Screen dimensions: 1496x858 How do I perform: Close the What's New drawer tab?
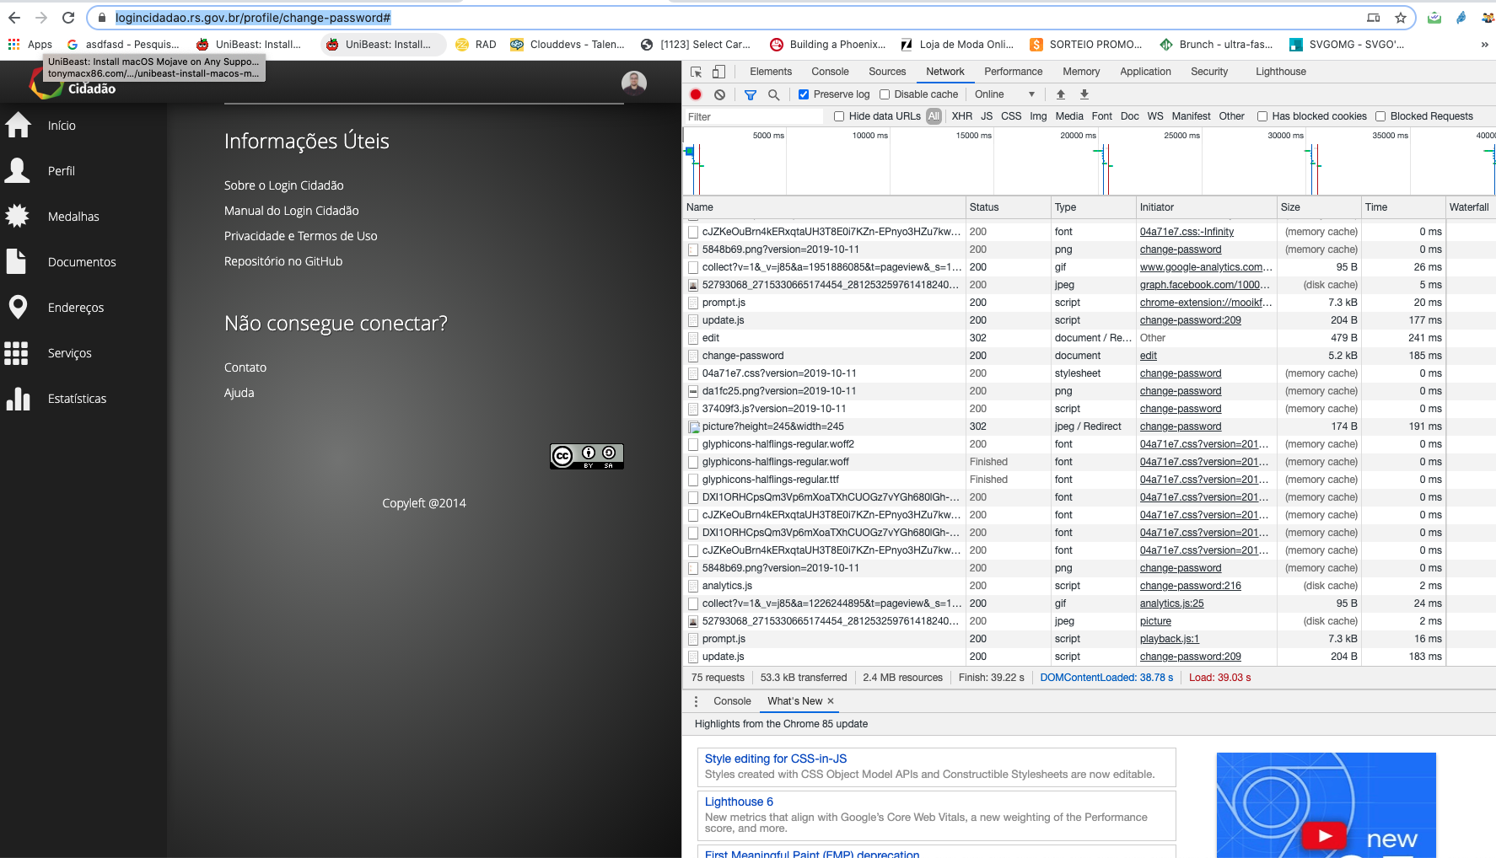[x=831, y=701]
